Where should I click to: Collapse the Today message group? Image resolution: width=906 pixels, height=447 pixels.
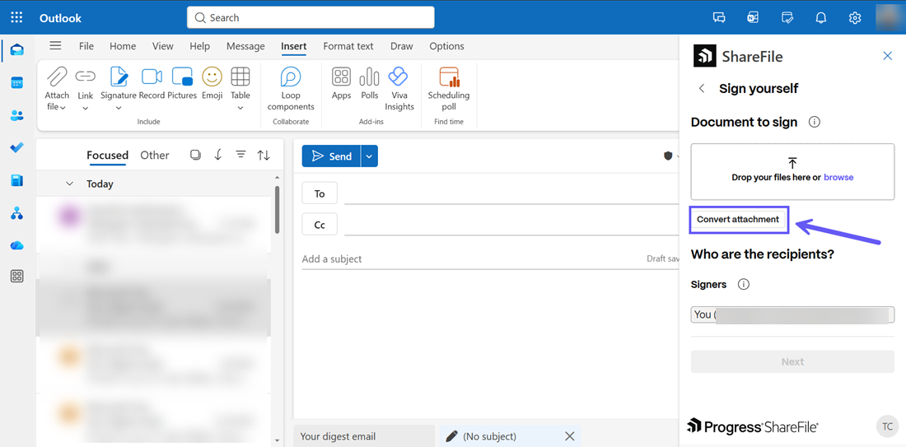[70, 184]
